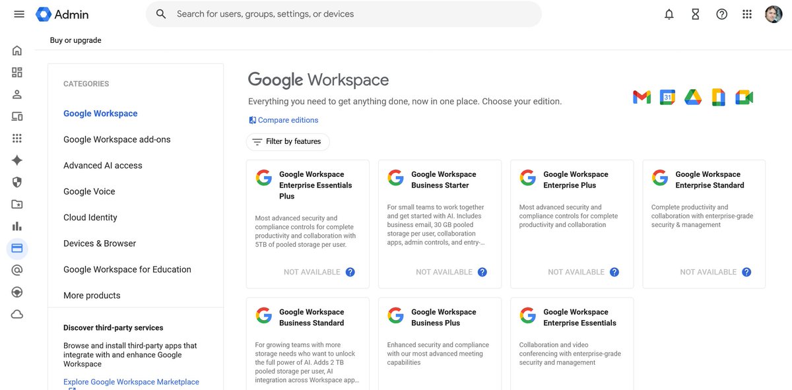Click Filter by features button
Image resolution: width=792 pixels, height=390 pixels.
click(x=288, y=142)
